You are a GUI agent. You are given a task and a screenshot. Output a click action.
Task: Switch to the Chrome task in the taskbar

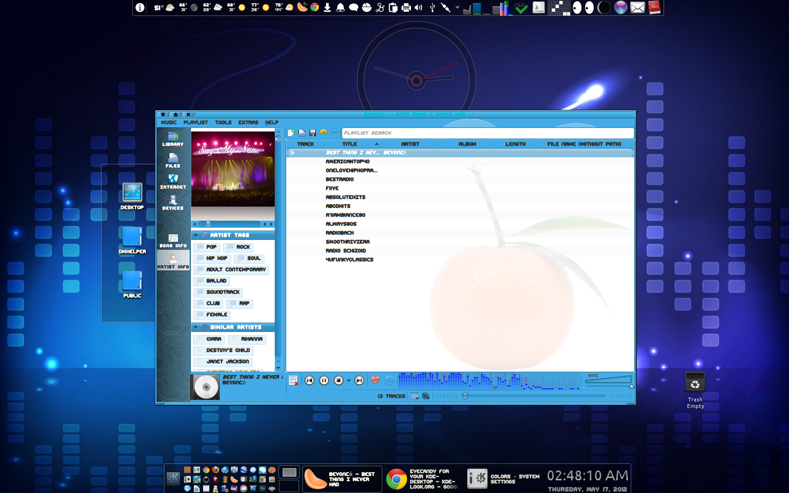423,479
